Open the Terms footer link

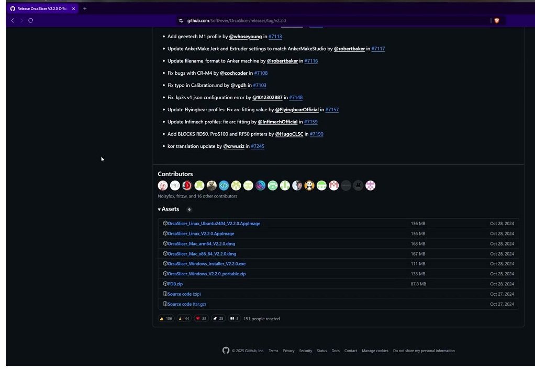[x=273, y=351]
